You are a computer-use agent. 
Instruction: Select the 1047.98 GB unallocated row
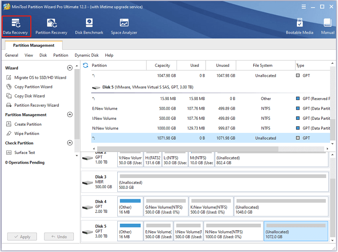click(x=211, y=76)
